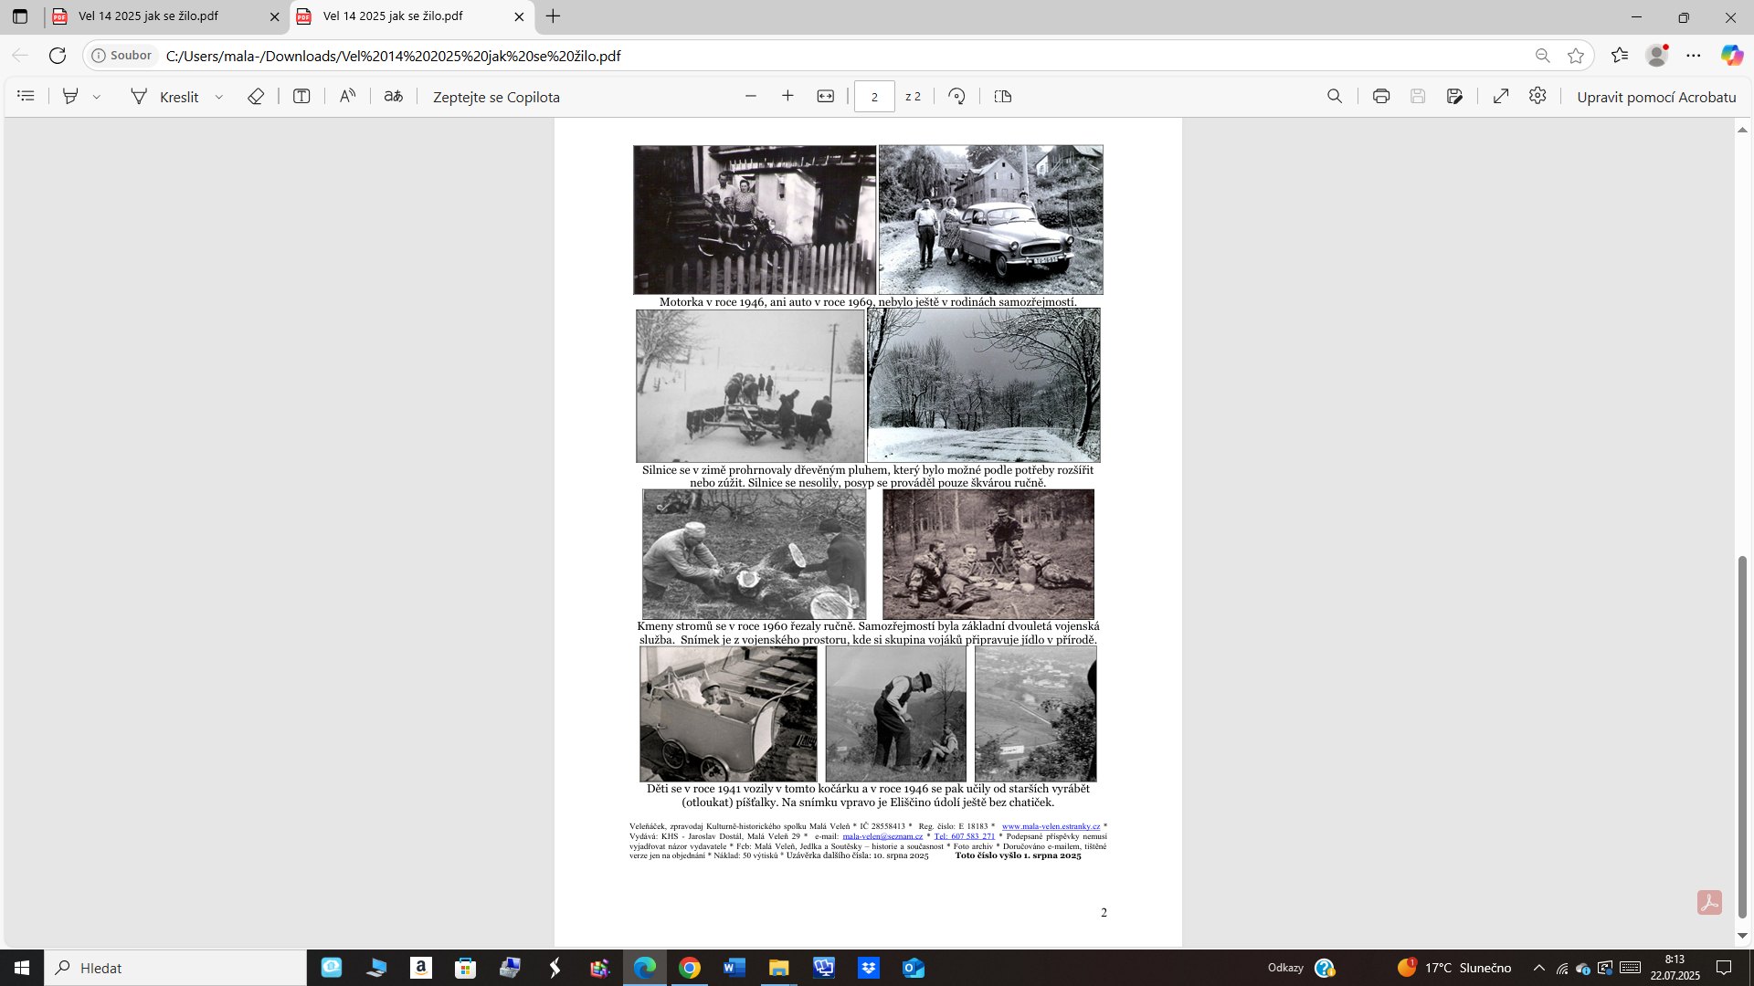Print the PDF document

(x=1381, y=96)
